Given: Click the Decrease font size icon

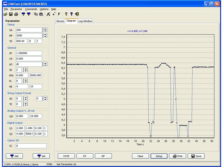Looking at the screenshot, I should (x=54, y=14).
